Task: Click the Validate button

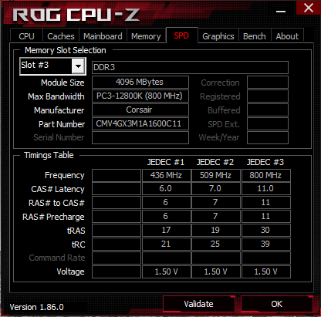Action: [x=199, y=304]
